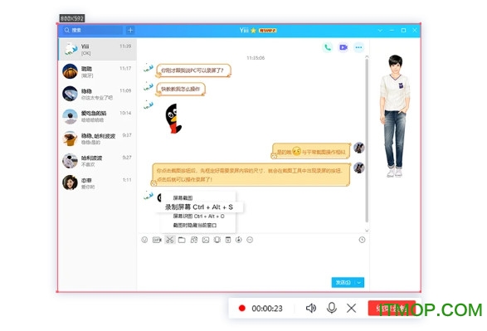Image resolution: width=487 pixels, height=331 pixels.
Task: Cancel recording with the X icon
Action: 351,309
